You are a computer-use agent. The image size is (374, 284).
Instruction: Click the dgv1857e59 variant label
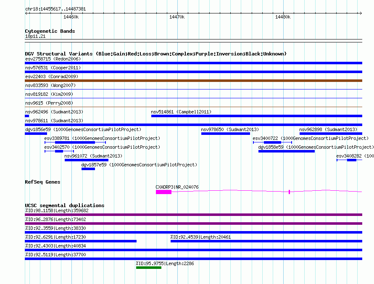pyautogui.click(x=139, y=165)
